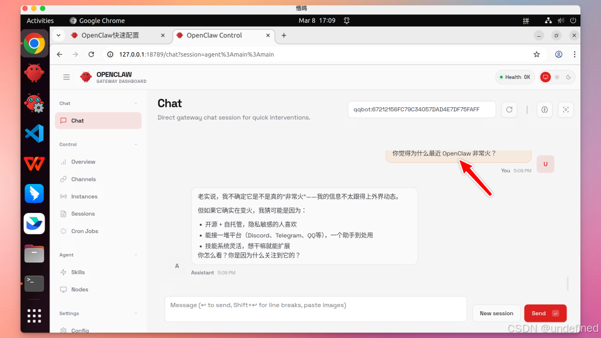
Task: Open the red OpenClaw app in dock
Action: pyautogui.click(x=34, y=73)
